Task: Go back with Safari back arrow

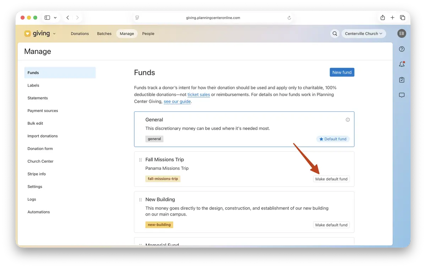Action: coord(67,18)
